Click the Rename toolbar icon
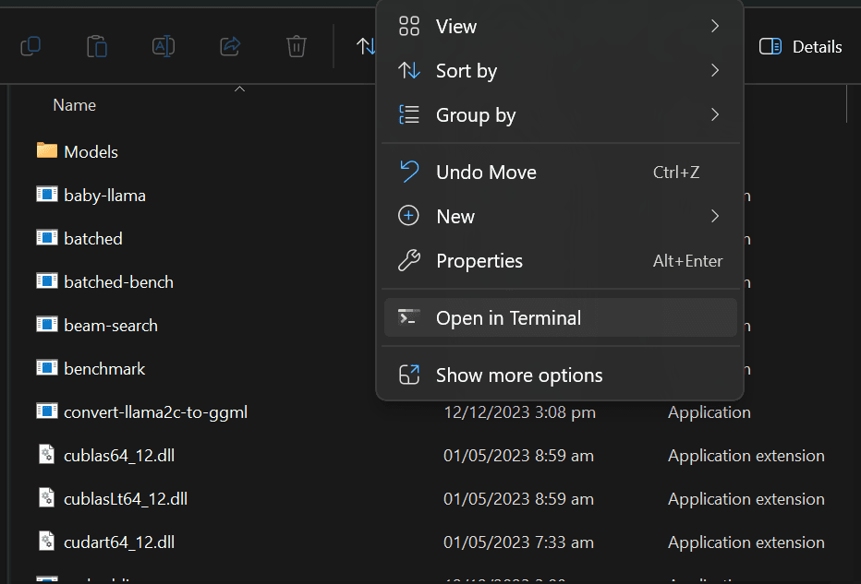This screenshot has height=584, width=861. pos(164,46)
